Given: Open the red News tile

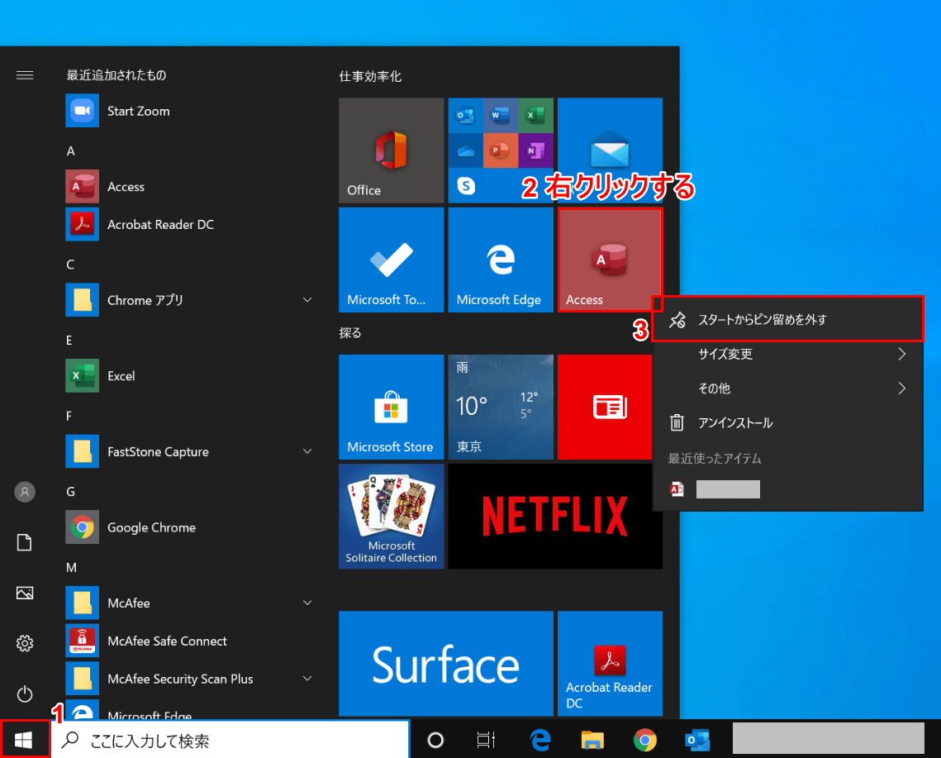Looking at the screenshot, I should (605, 407).
